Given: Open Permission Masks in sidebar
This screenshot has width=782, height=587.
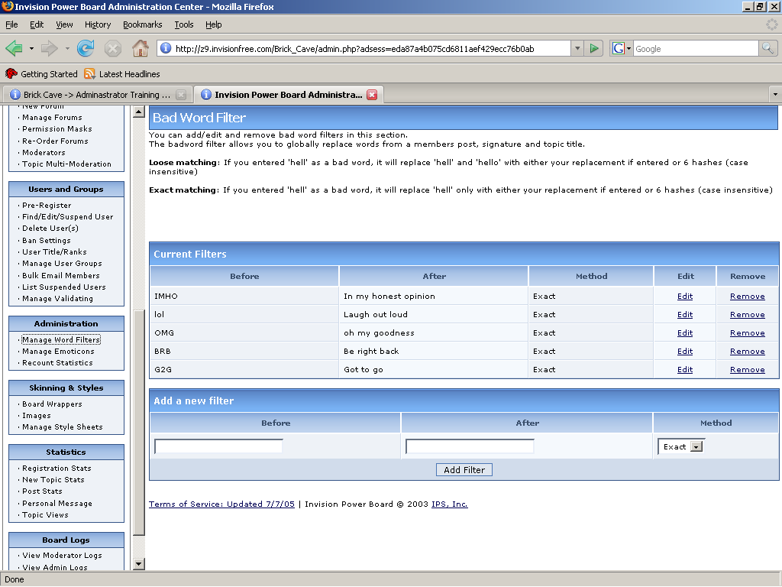Looking at the screenshot, I should point(57,128).
